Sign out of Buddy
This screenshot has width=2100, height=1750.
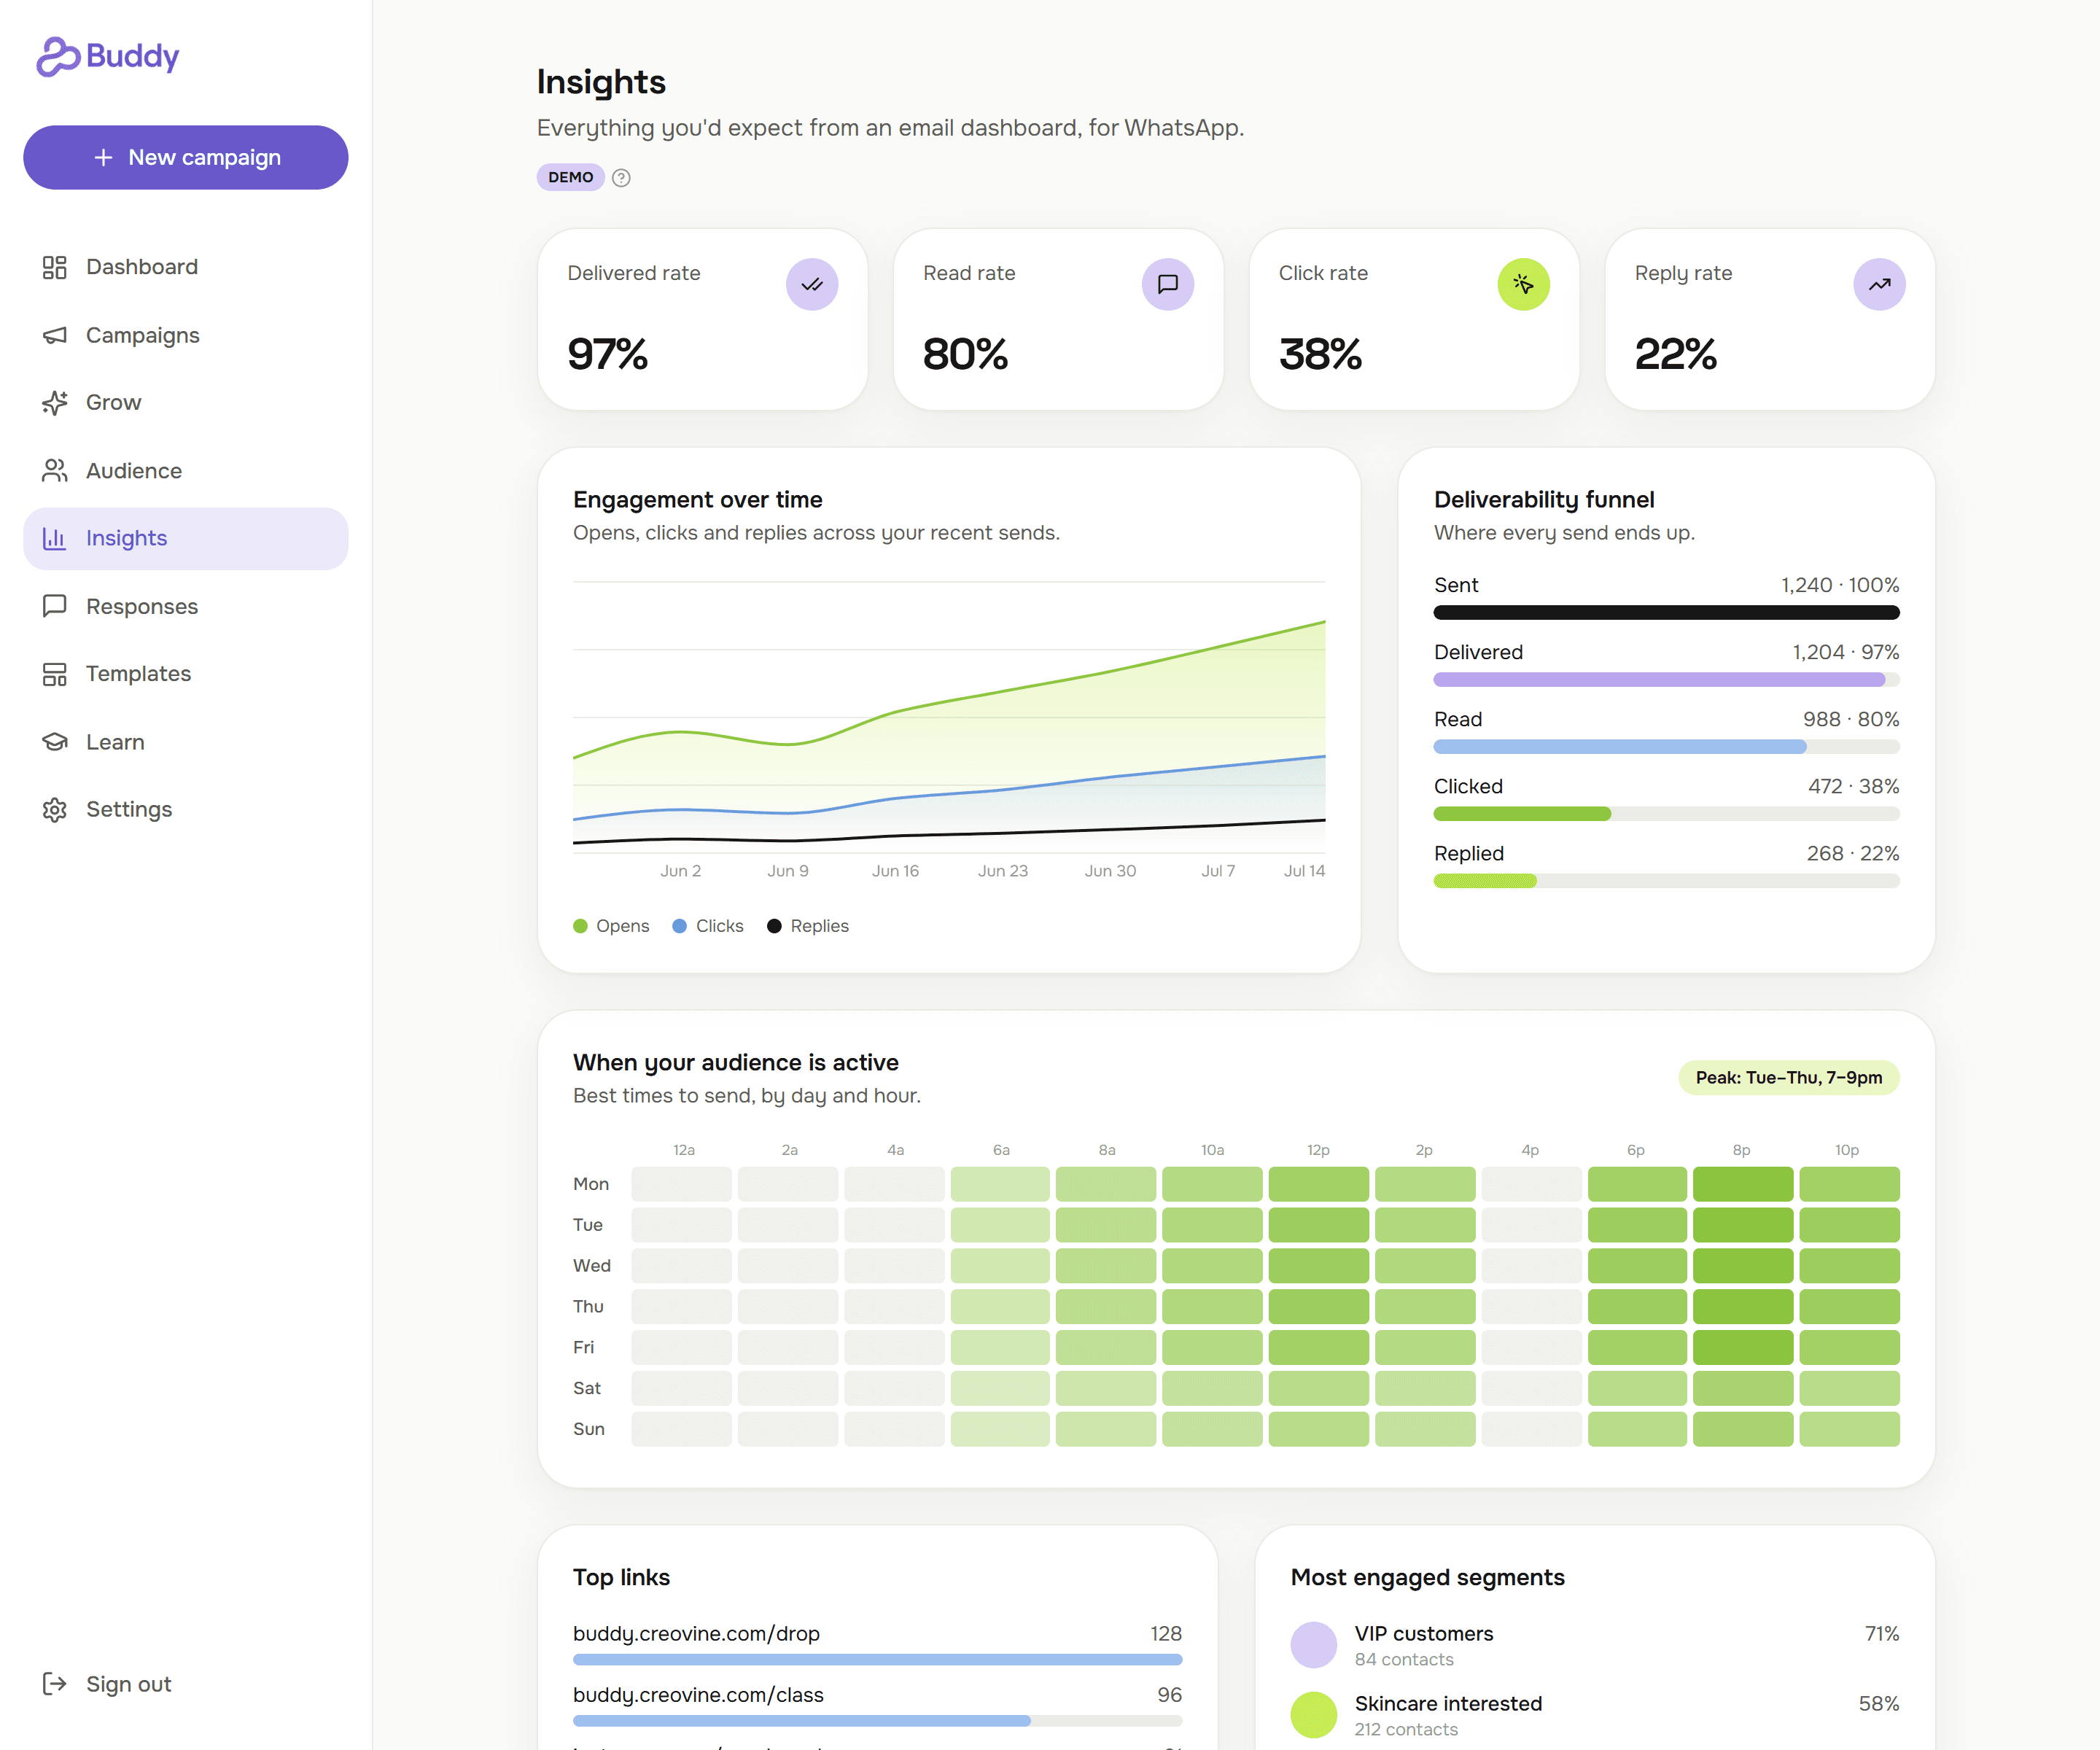186,1684
